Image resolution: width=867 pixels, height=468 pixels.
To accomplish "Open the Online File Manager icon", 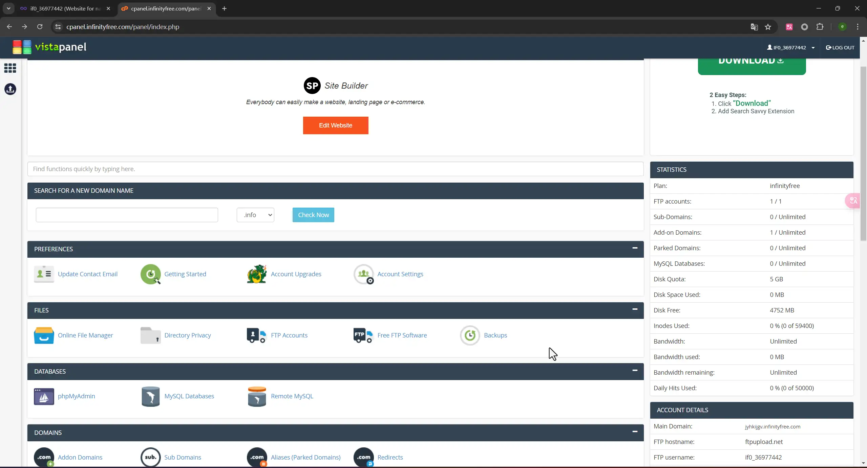I will tap(44, 335).
